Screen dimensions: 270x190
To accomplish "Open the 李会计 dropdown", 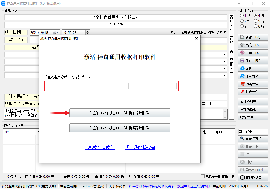I will [x=225, y=104].
